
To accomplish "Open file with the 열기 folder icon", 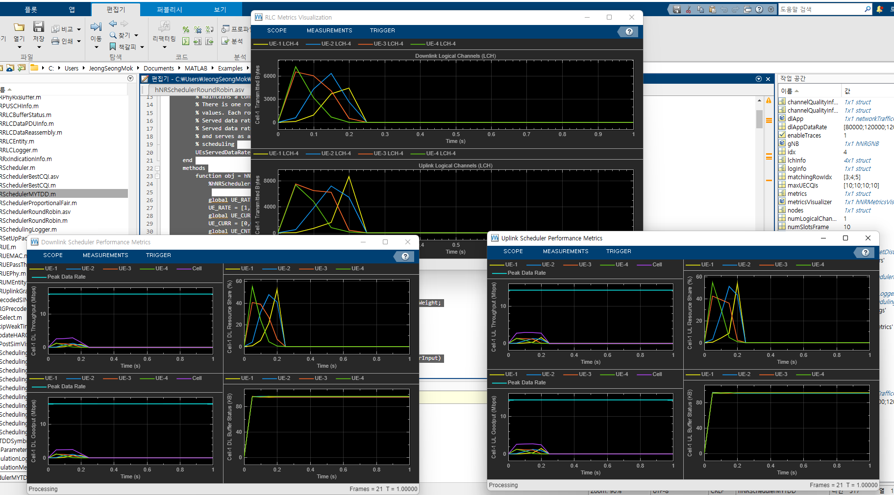I will (19, 27).
